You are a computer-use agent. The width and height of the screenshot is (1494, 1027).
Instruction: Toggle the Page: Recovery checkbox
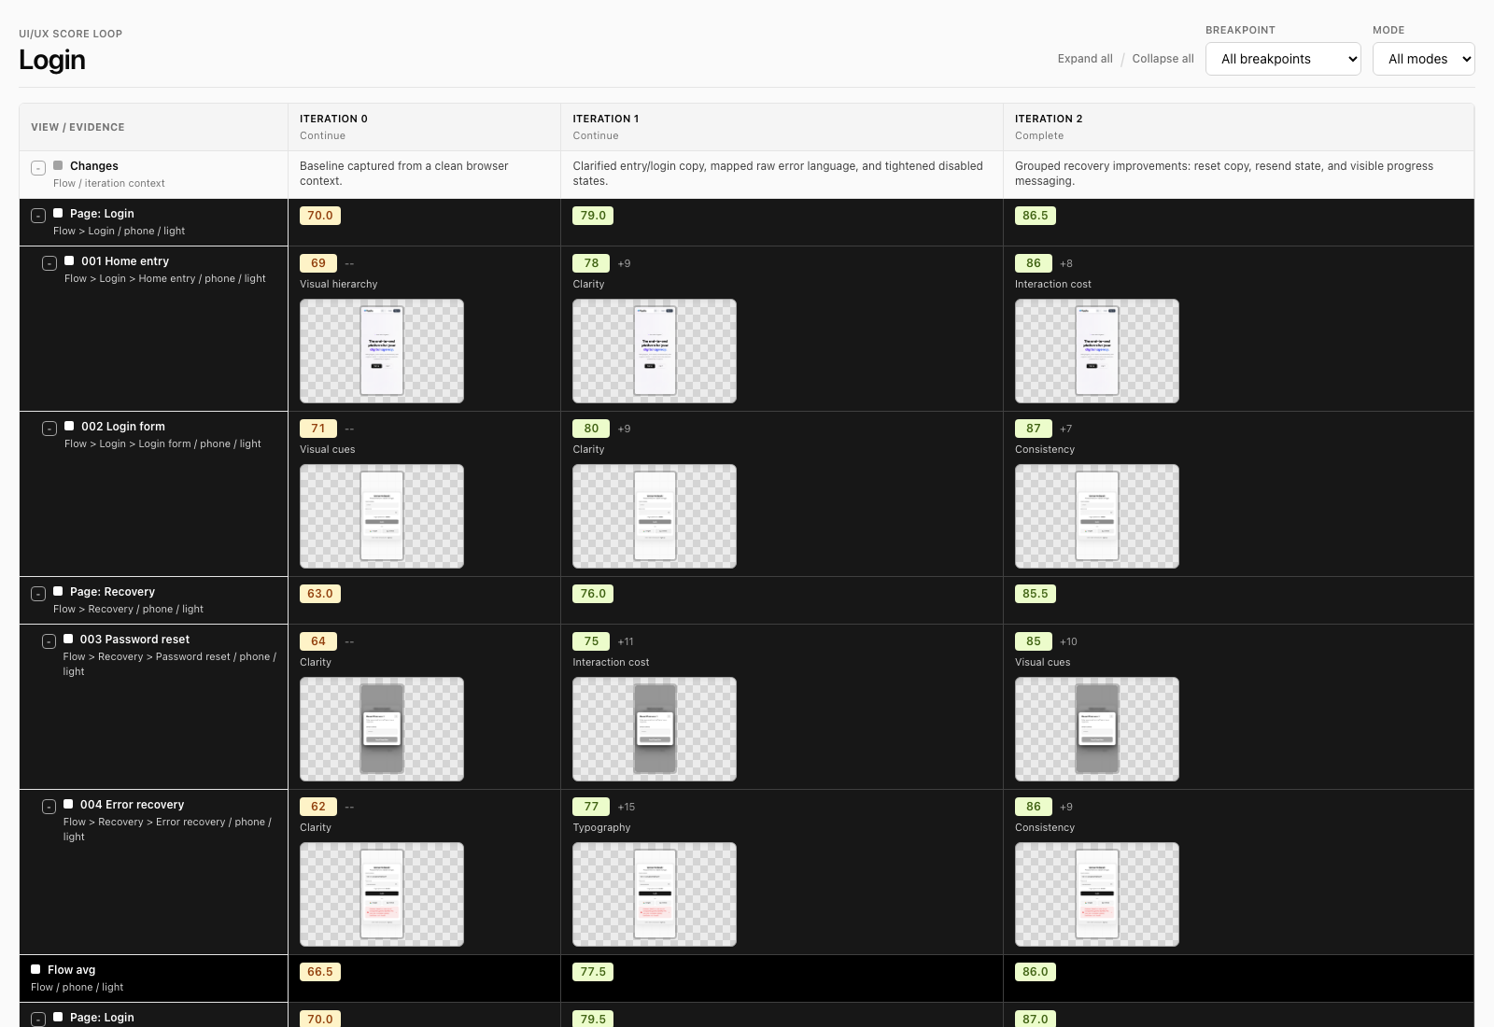click(58, 591)
